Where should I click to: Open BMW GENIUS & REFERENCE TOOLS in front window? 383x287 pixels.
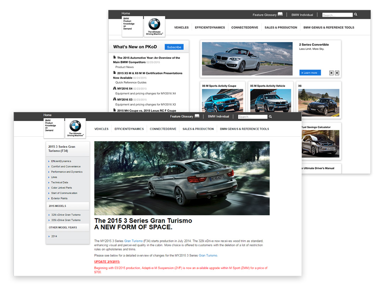[x=244, y=129]
